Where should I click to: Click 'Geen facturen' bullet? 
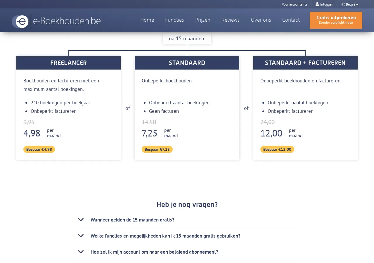click(x=164, y=111)
